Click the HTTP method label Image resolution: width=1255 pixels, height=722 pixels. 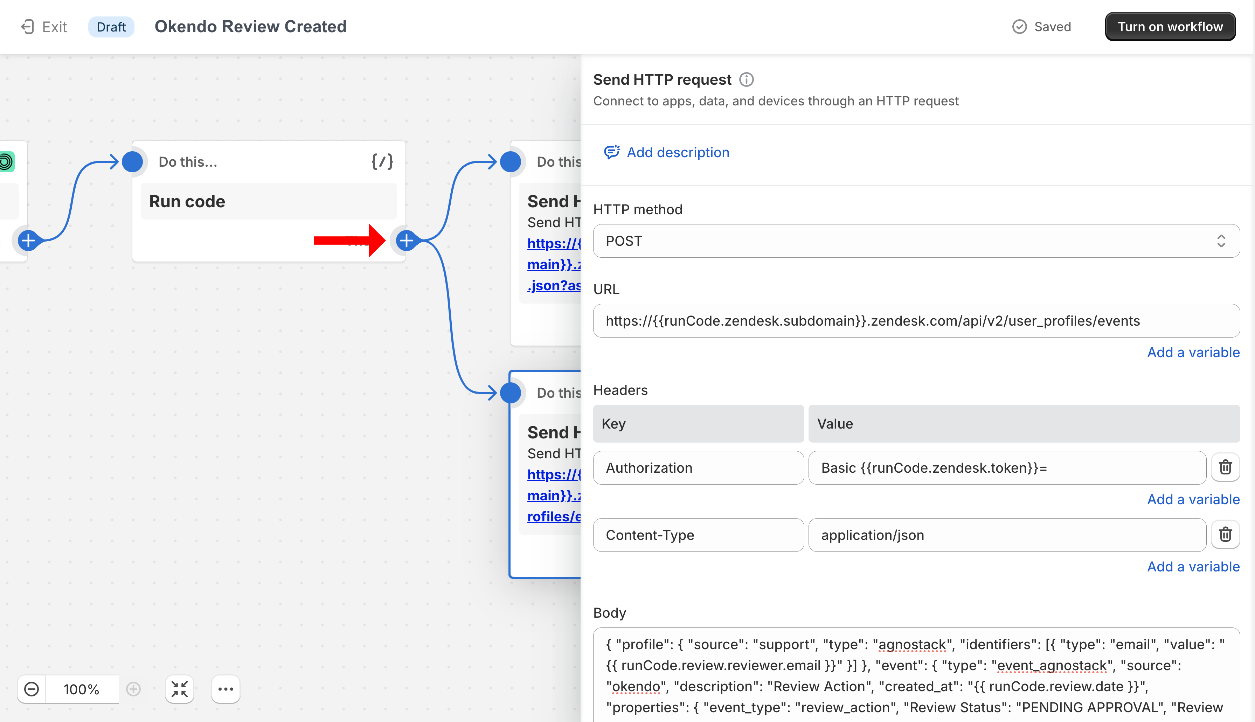pyautogui.click(x=638, y=209)
